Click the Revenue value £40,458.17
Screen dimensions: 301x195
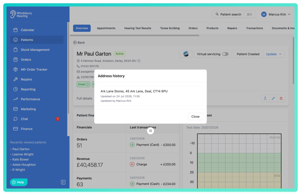pyautogui.click(x=89, y=165)
